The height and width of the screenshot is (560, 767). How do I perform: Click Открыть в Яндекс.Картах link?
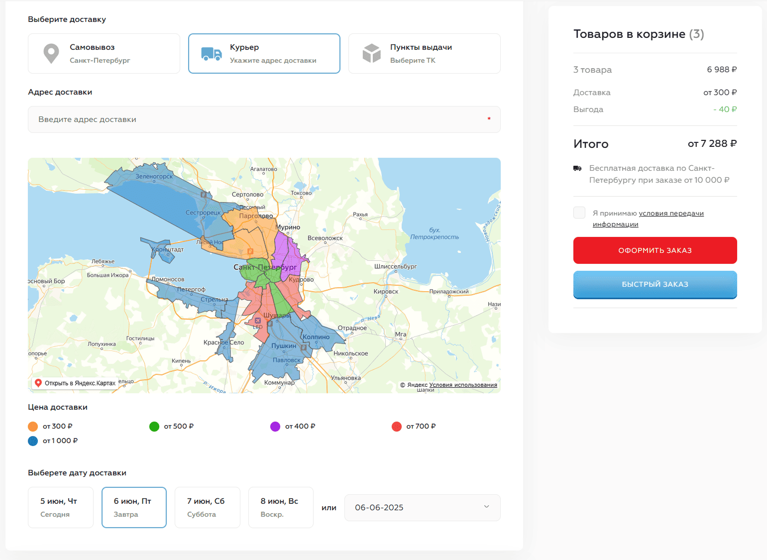pos(75,383)
